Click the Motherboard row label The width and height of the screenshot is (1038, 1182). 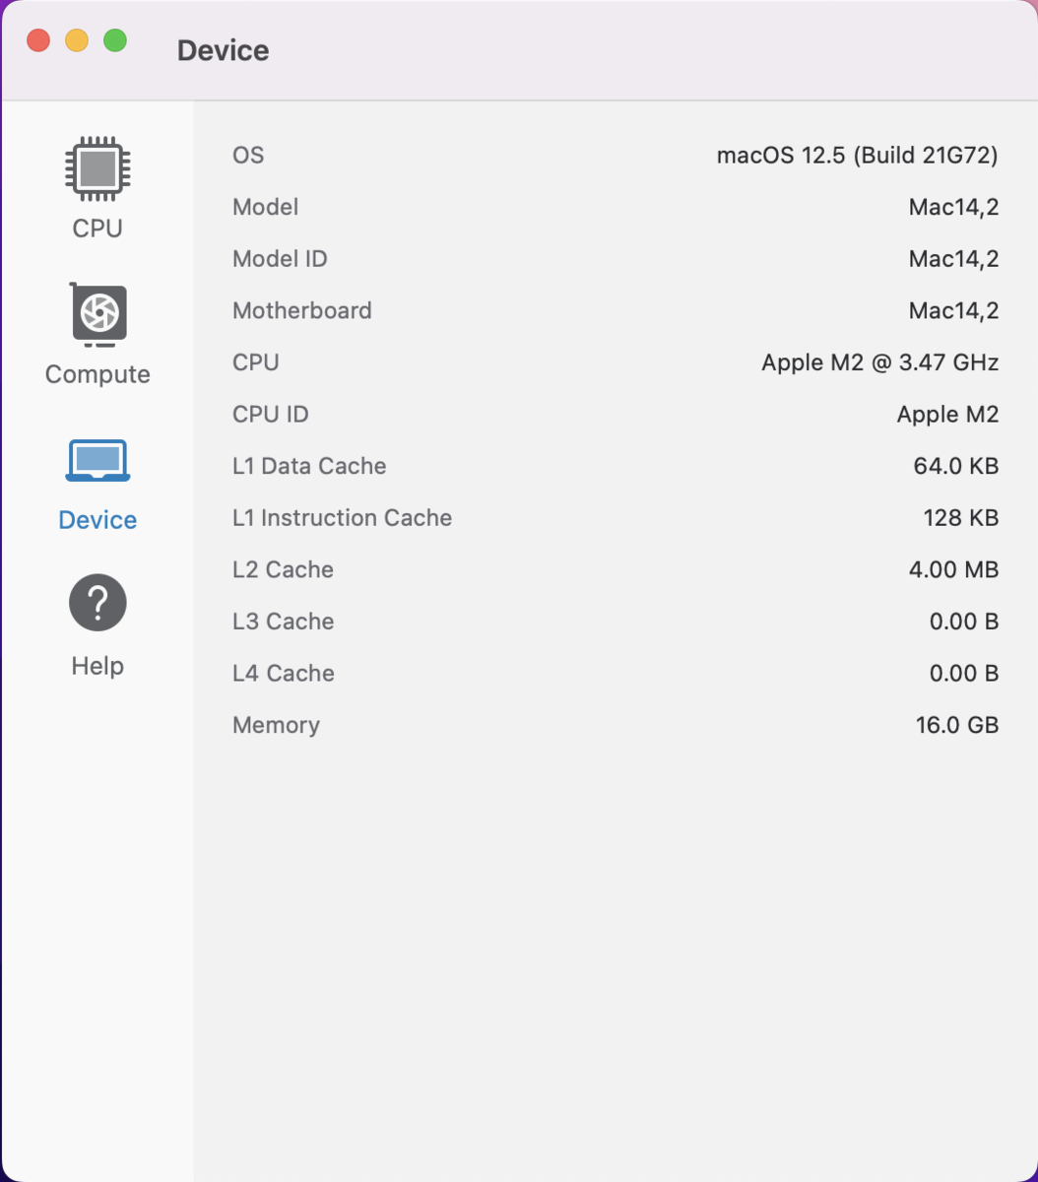pyautogui.click(x=301, y=310)
